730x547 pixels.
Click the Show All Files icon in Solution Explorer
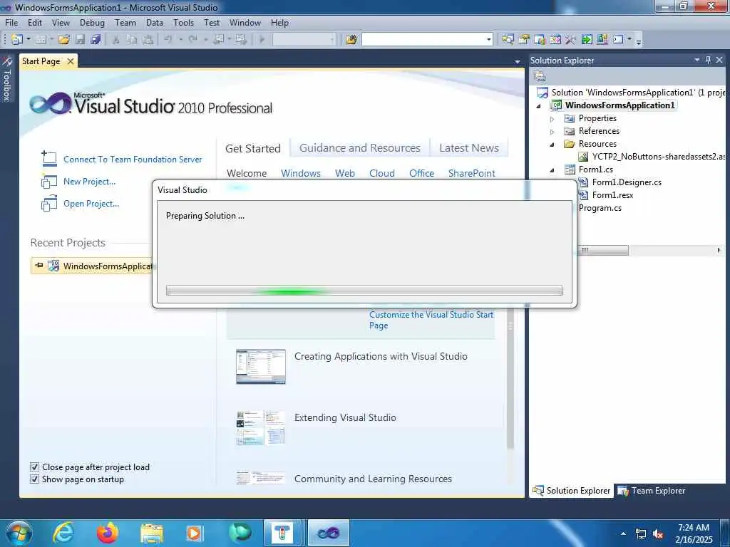(540, 76)
